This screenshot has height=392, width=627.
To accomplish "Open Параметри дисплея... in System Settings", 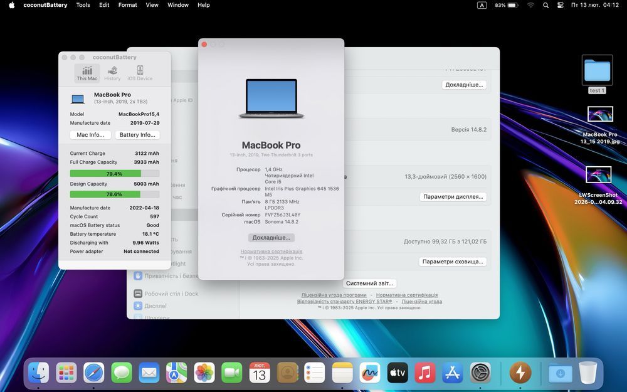I will (x=453, y=197).
